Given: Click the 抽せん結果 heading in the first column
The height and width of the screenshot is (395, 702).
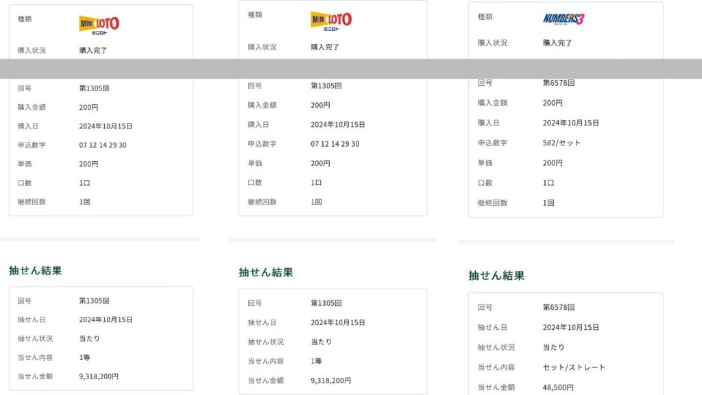Looking at the screenshot, I should (36, 271).
